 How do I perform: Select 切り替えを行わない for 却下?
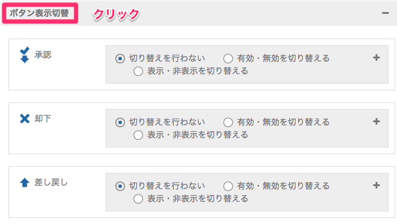pyautogui.click(x=120, y=122)
